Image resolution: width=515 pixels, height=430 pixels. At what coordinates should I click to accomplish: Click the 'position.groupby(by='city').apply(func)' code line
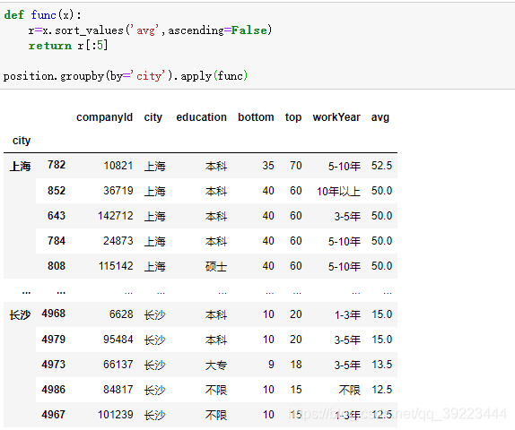125,76
